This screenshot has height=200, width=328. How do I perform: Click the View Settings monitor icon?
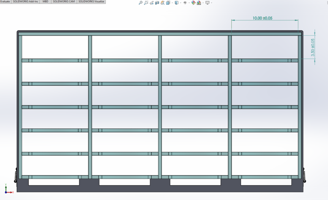[x=207, y=3]
